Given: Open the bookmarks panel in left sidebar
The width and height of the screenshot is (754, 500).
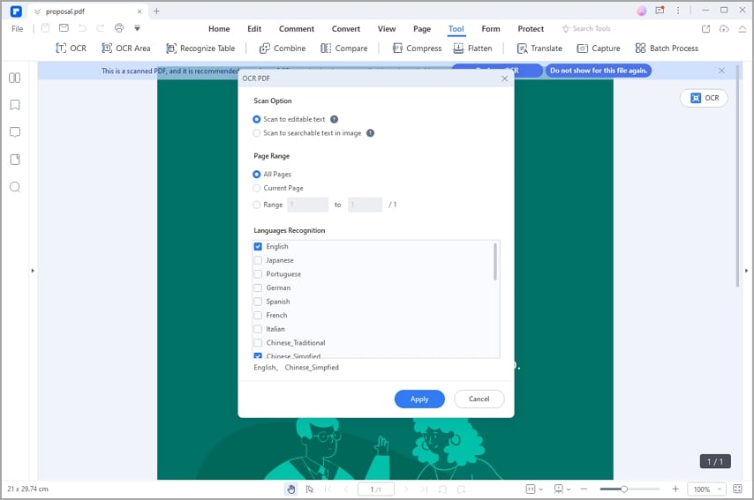Looking at the screenshot, I should pos(15,105).
